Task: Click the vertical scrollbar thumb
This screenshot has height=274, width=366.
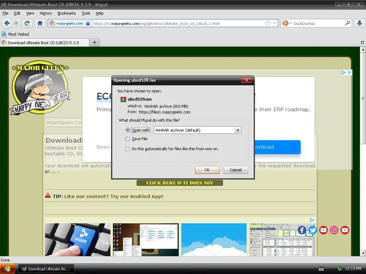Action: (x=363, y=98)
